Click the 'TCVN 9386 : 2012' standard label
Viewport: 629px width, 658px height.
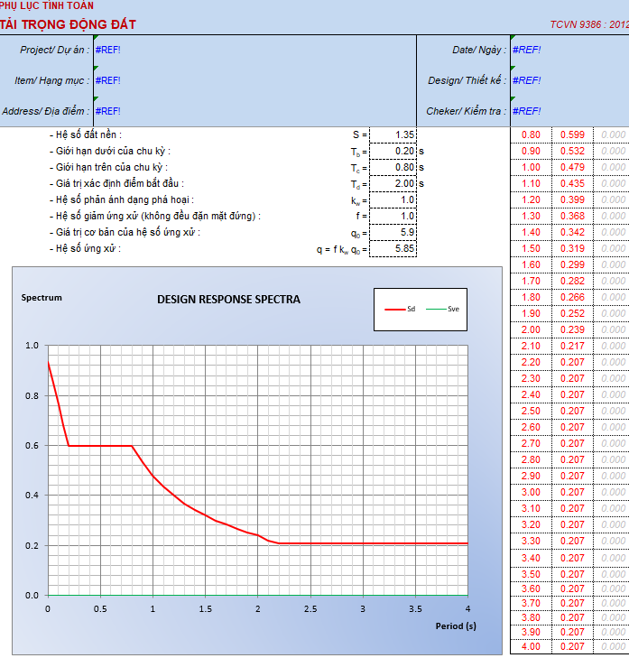[589, 24]
